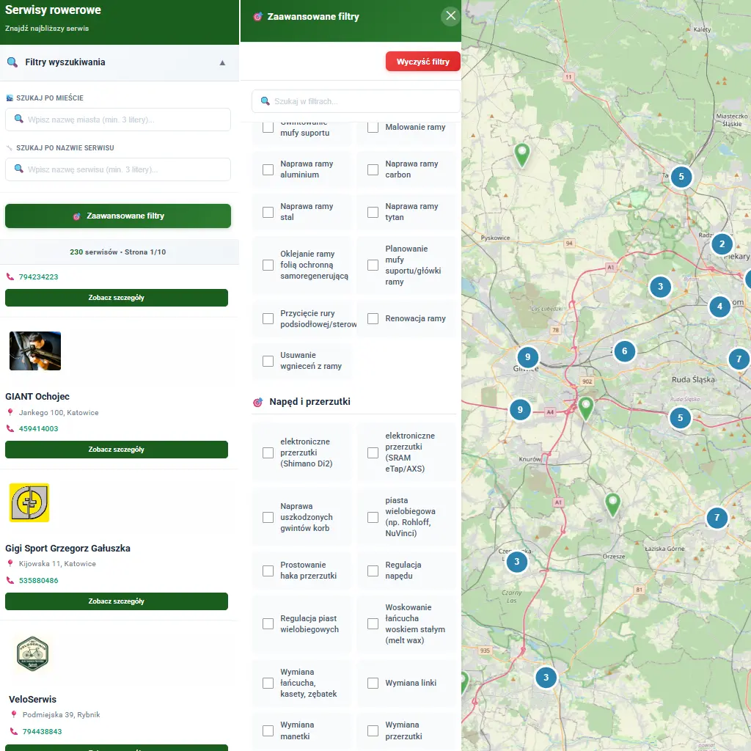
Task: Check SRAM eTap/AXS przerzutki checkbox
Action: (x=373, y=453)
